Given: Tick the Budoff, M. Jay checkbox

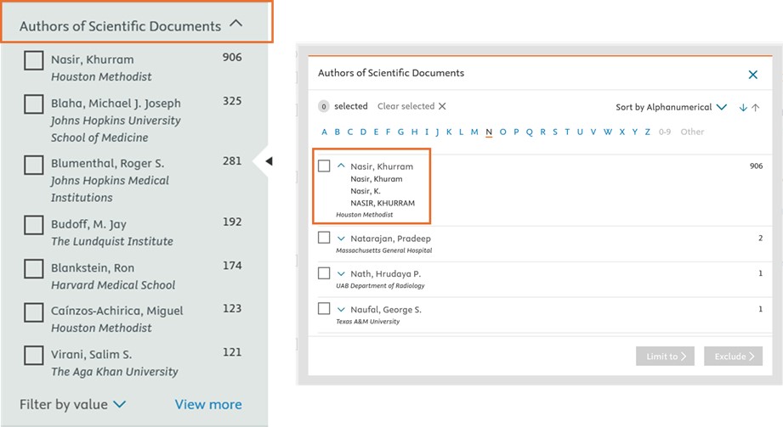Looking at the screenshot, I should click(33, 225).
